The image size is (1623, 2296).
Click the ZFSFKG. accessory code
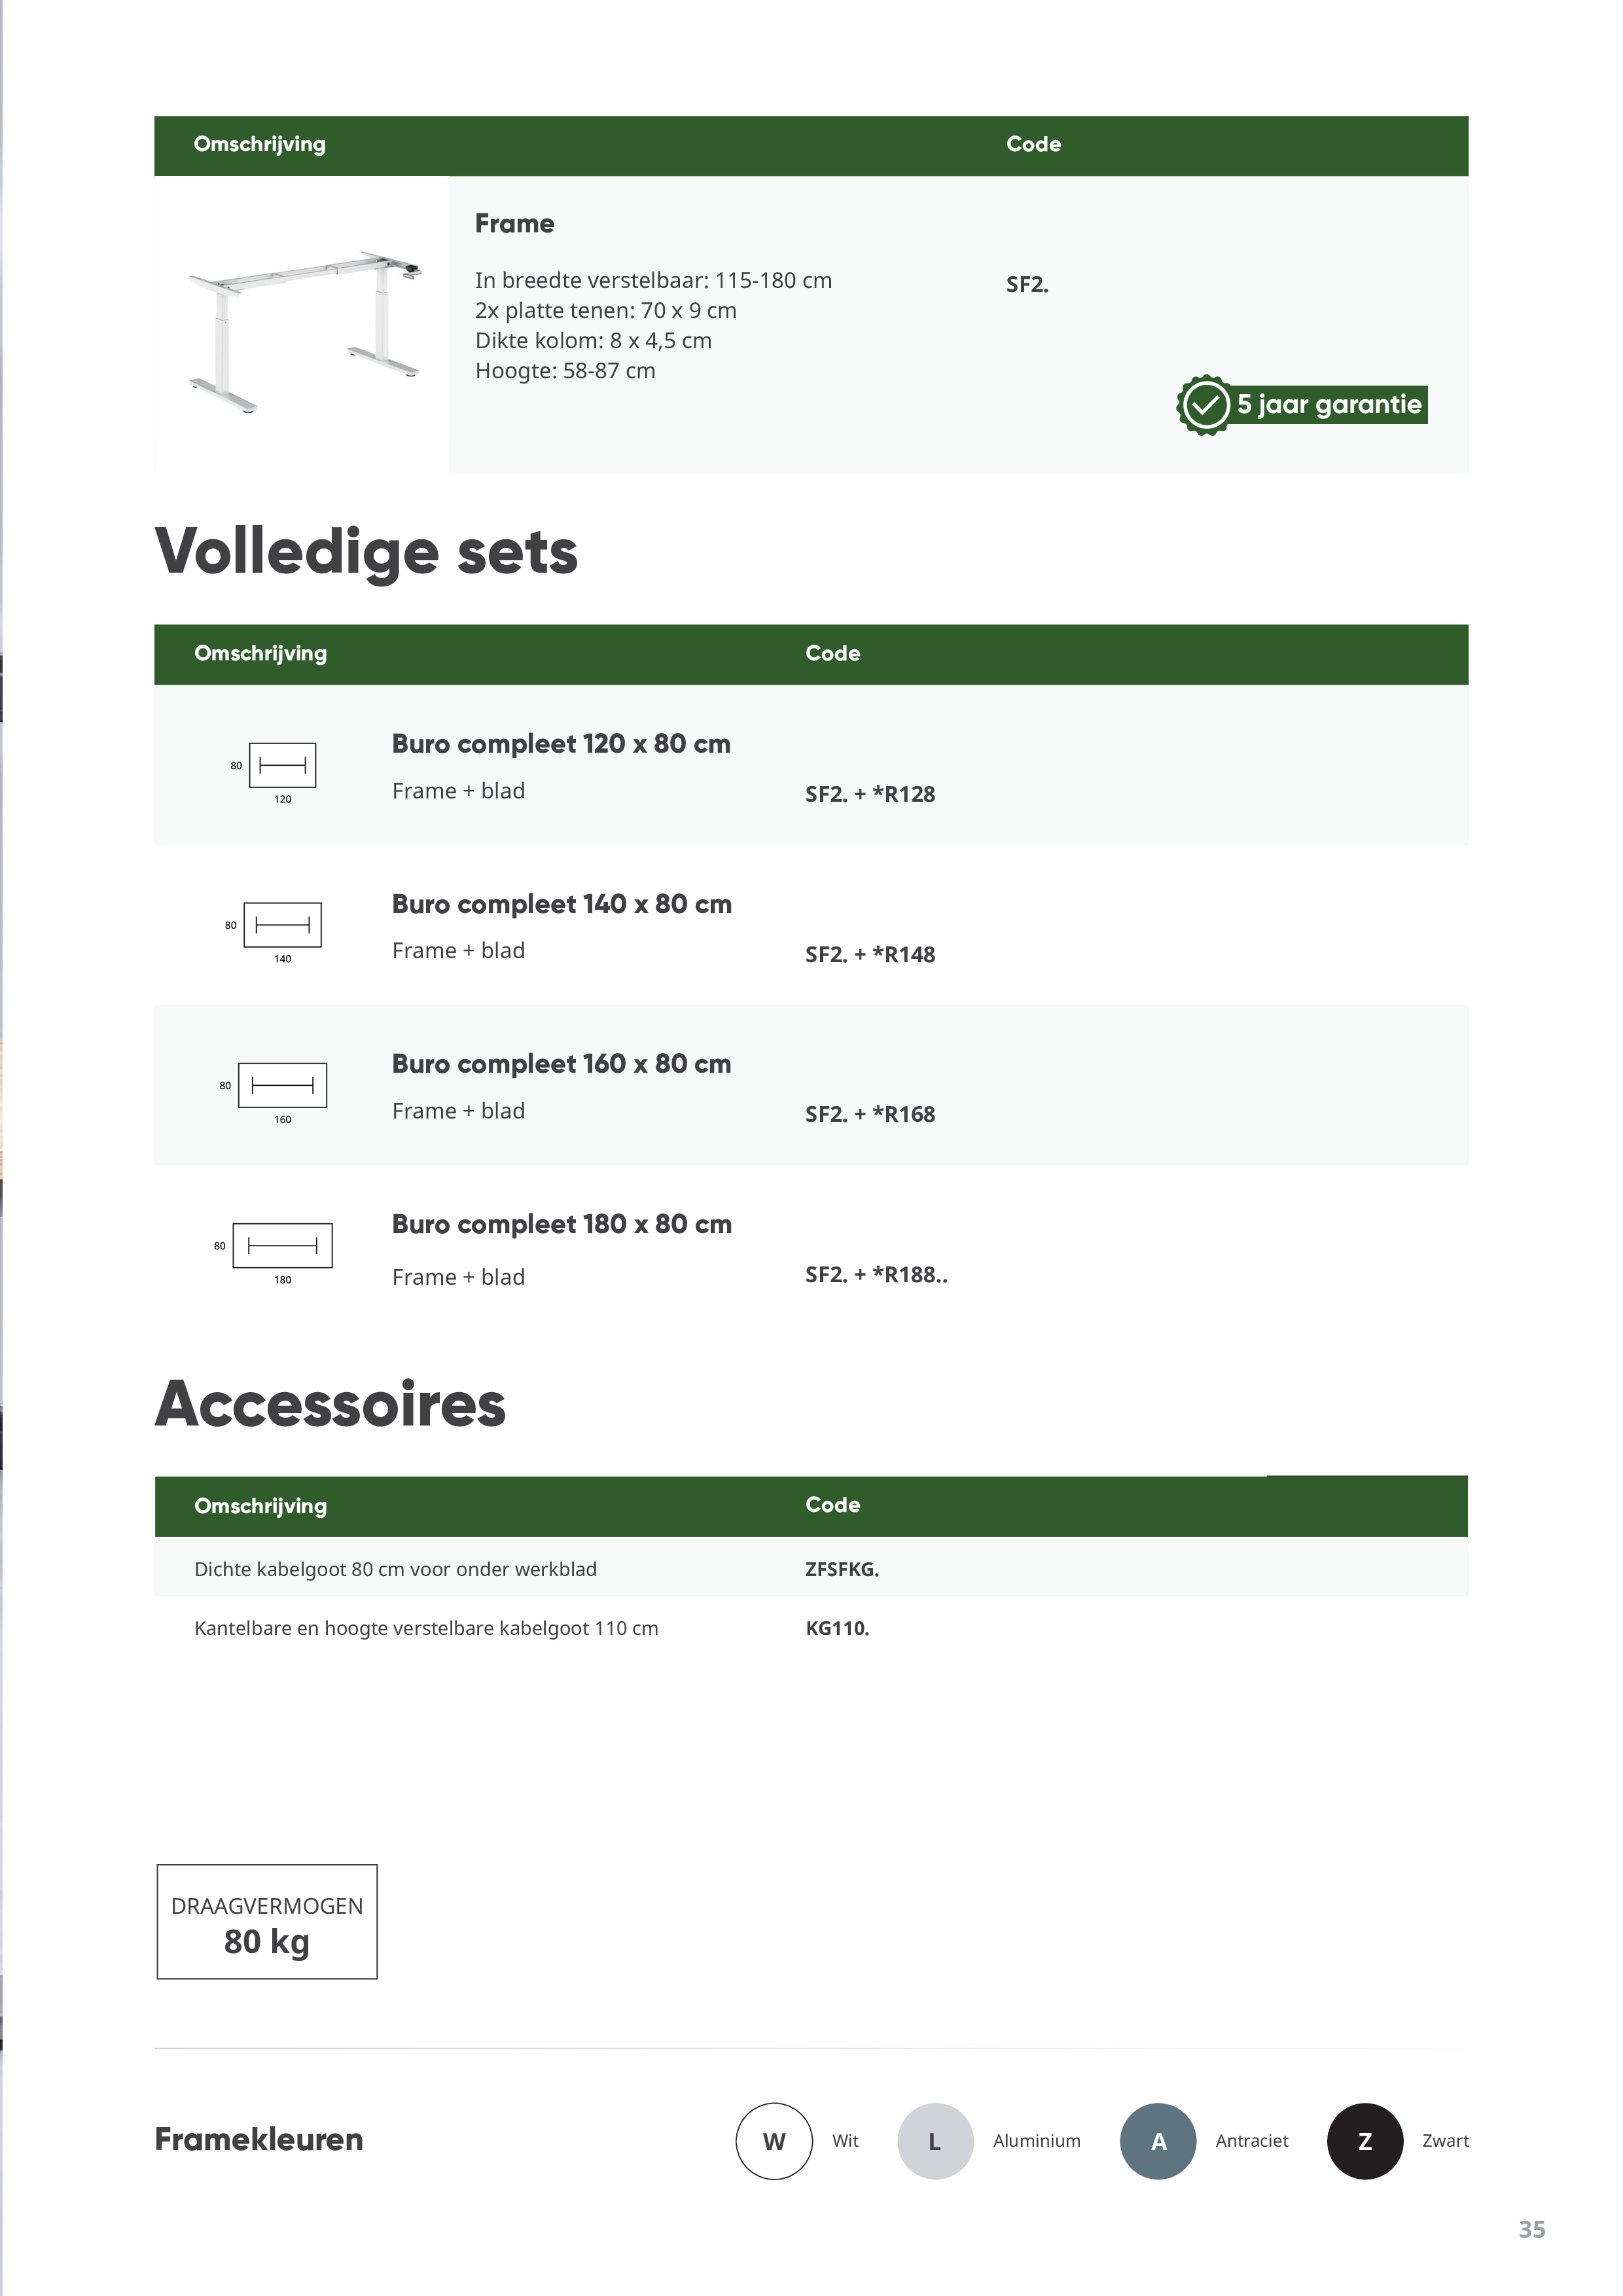842,1569
